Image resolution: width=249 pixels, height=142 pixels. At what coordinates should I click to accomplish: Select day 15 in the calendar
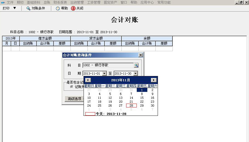point(142,98)
